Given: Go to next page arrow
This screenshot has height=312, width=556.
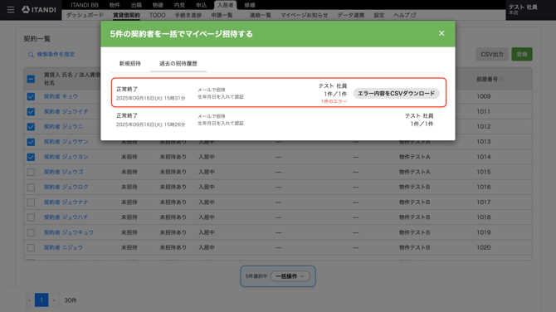Looking at the screenshot, I should click(54, 300).
